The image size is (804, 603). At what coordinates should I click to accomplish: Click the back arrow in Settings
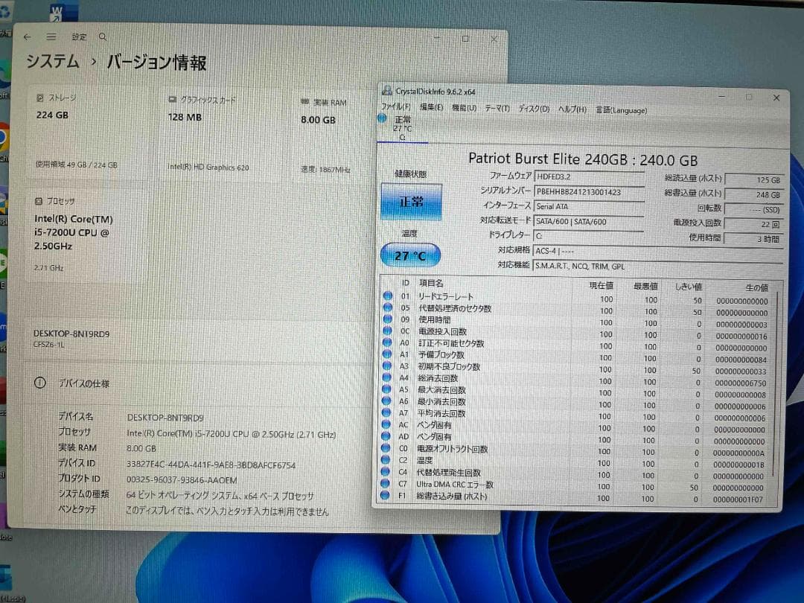[x=28, y=36]
